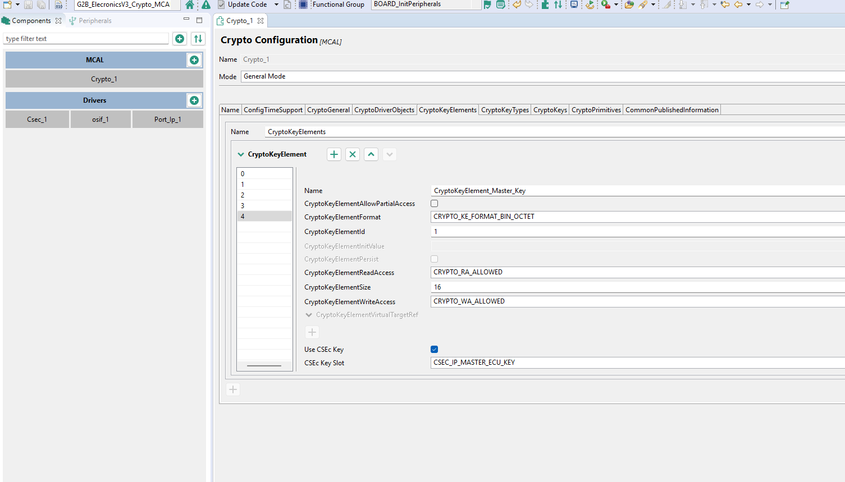Screen dimensions: 845x482
Task: Collapse the CryptoKeyElement section
Action: pyautogui.click(x=241, y=154)
